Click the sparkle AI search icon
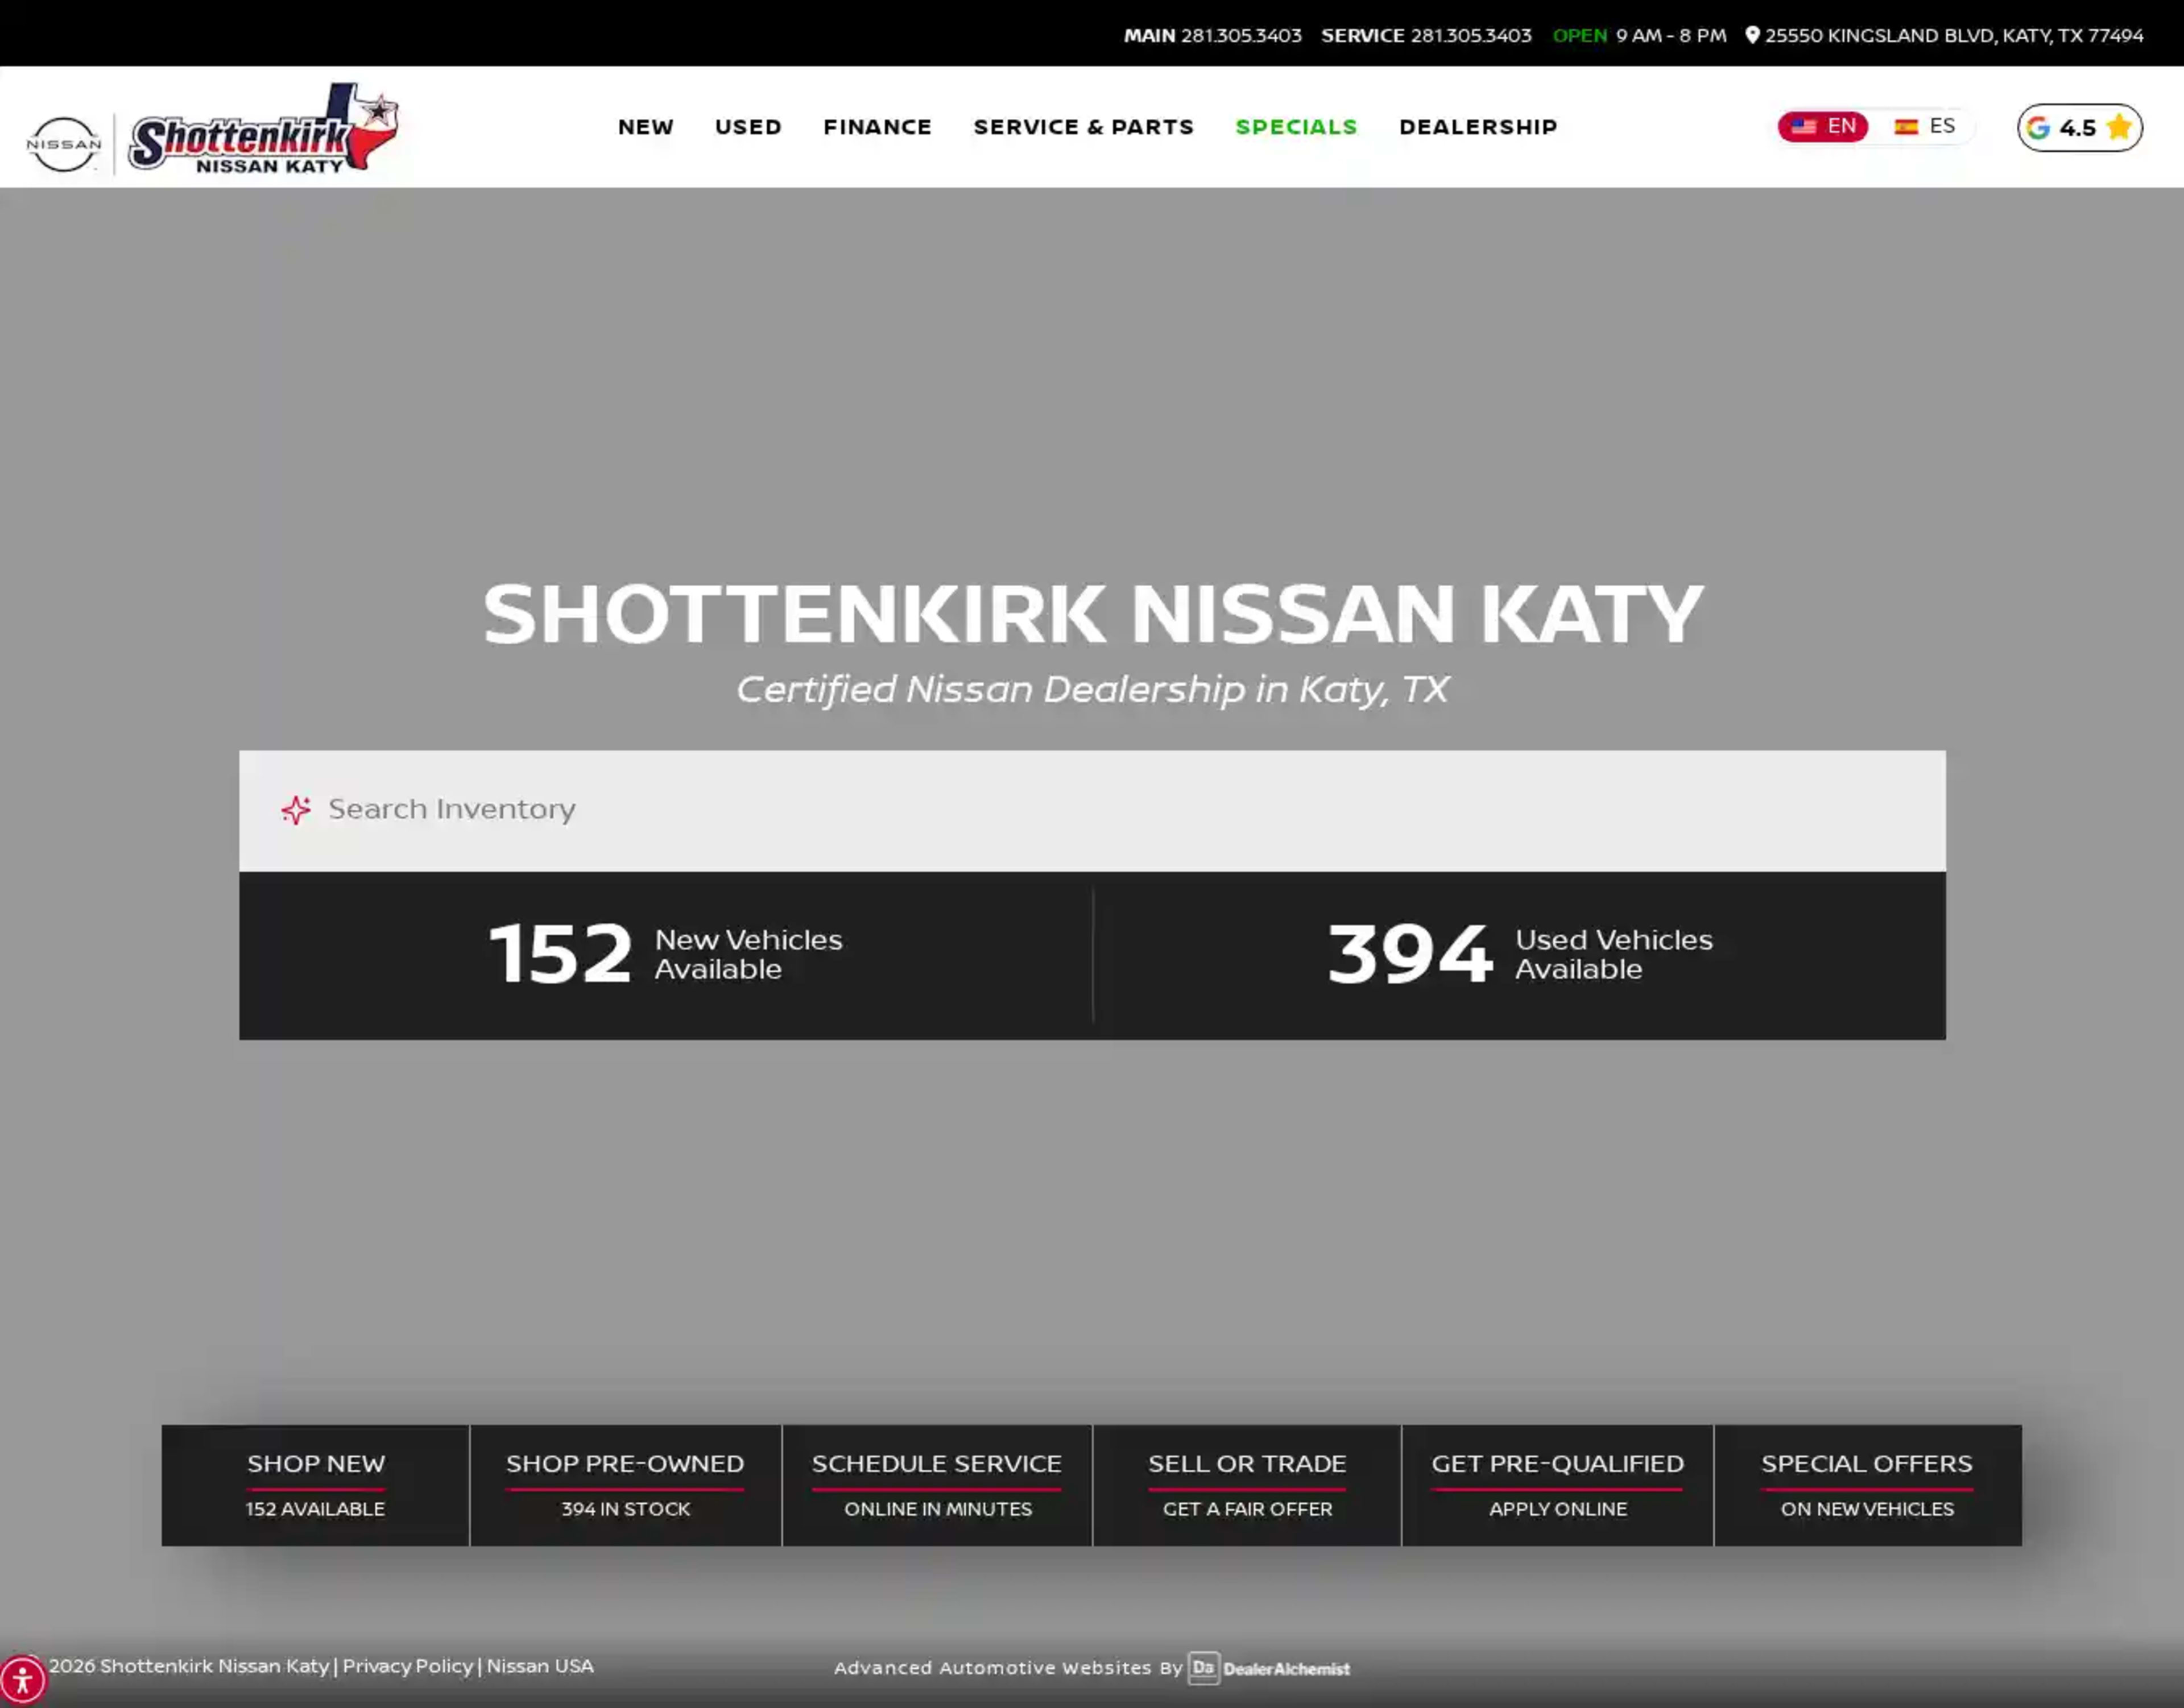This screenshot has width=2184, height=1708. click(x=296, y=810)
